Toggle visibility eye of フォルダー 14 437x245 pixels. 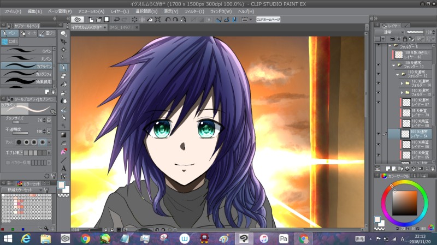coord(378,83)
